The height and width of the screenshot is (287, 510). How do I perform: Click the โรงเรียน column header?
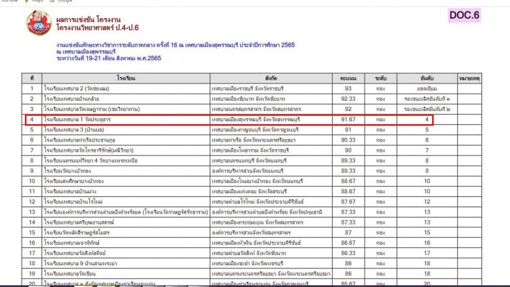(126, 78)
